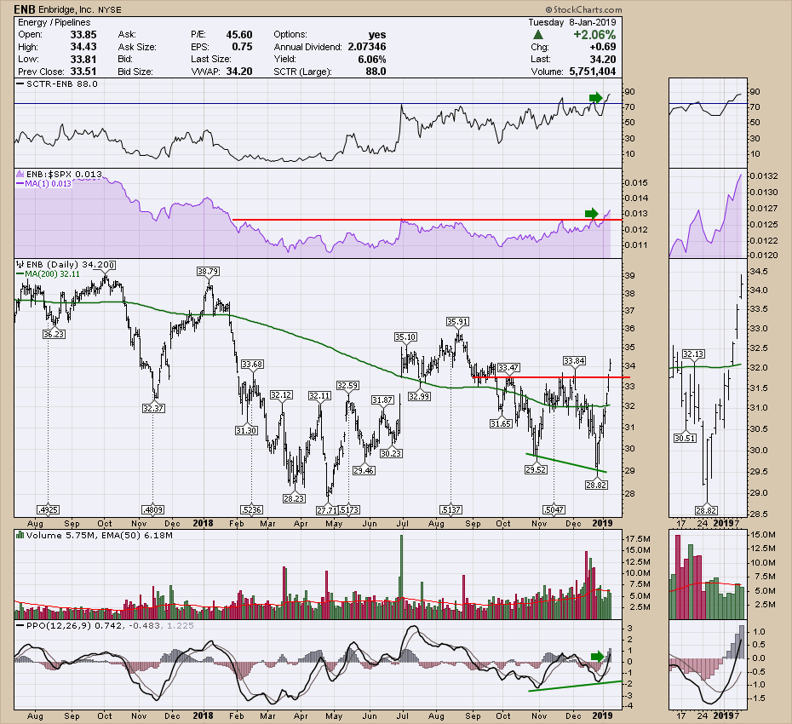792x724 pixels.
Task: Click the zoomed PPO thumbnail panel
Action: (x=708, y=664)
